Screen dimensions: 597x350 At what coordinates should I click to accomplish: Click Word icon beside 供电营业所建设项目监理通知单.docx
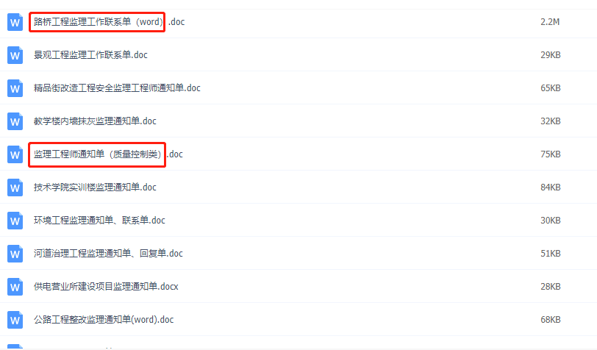[15, 287]
